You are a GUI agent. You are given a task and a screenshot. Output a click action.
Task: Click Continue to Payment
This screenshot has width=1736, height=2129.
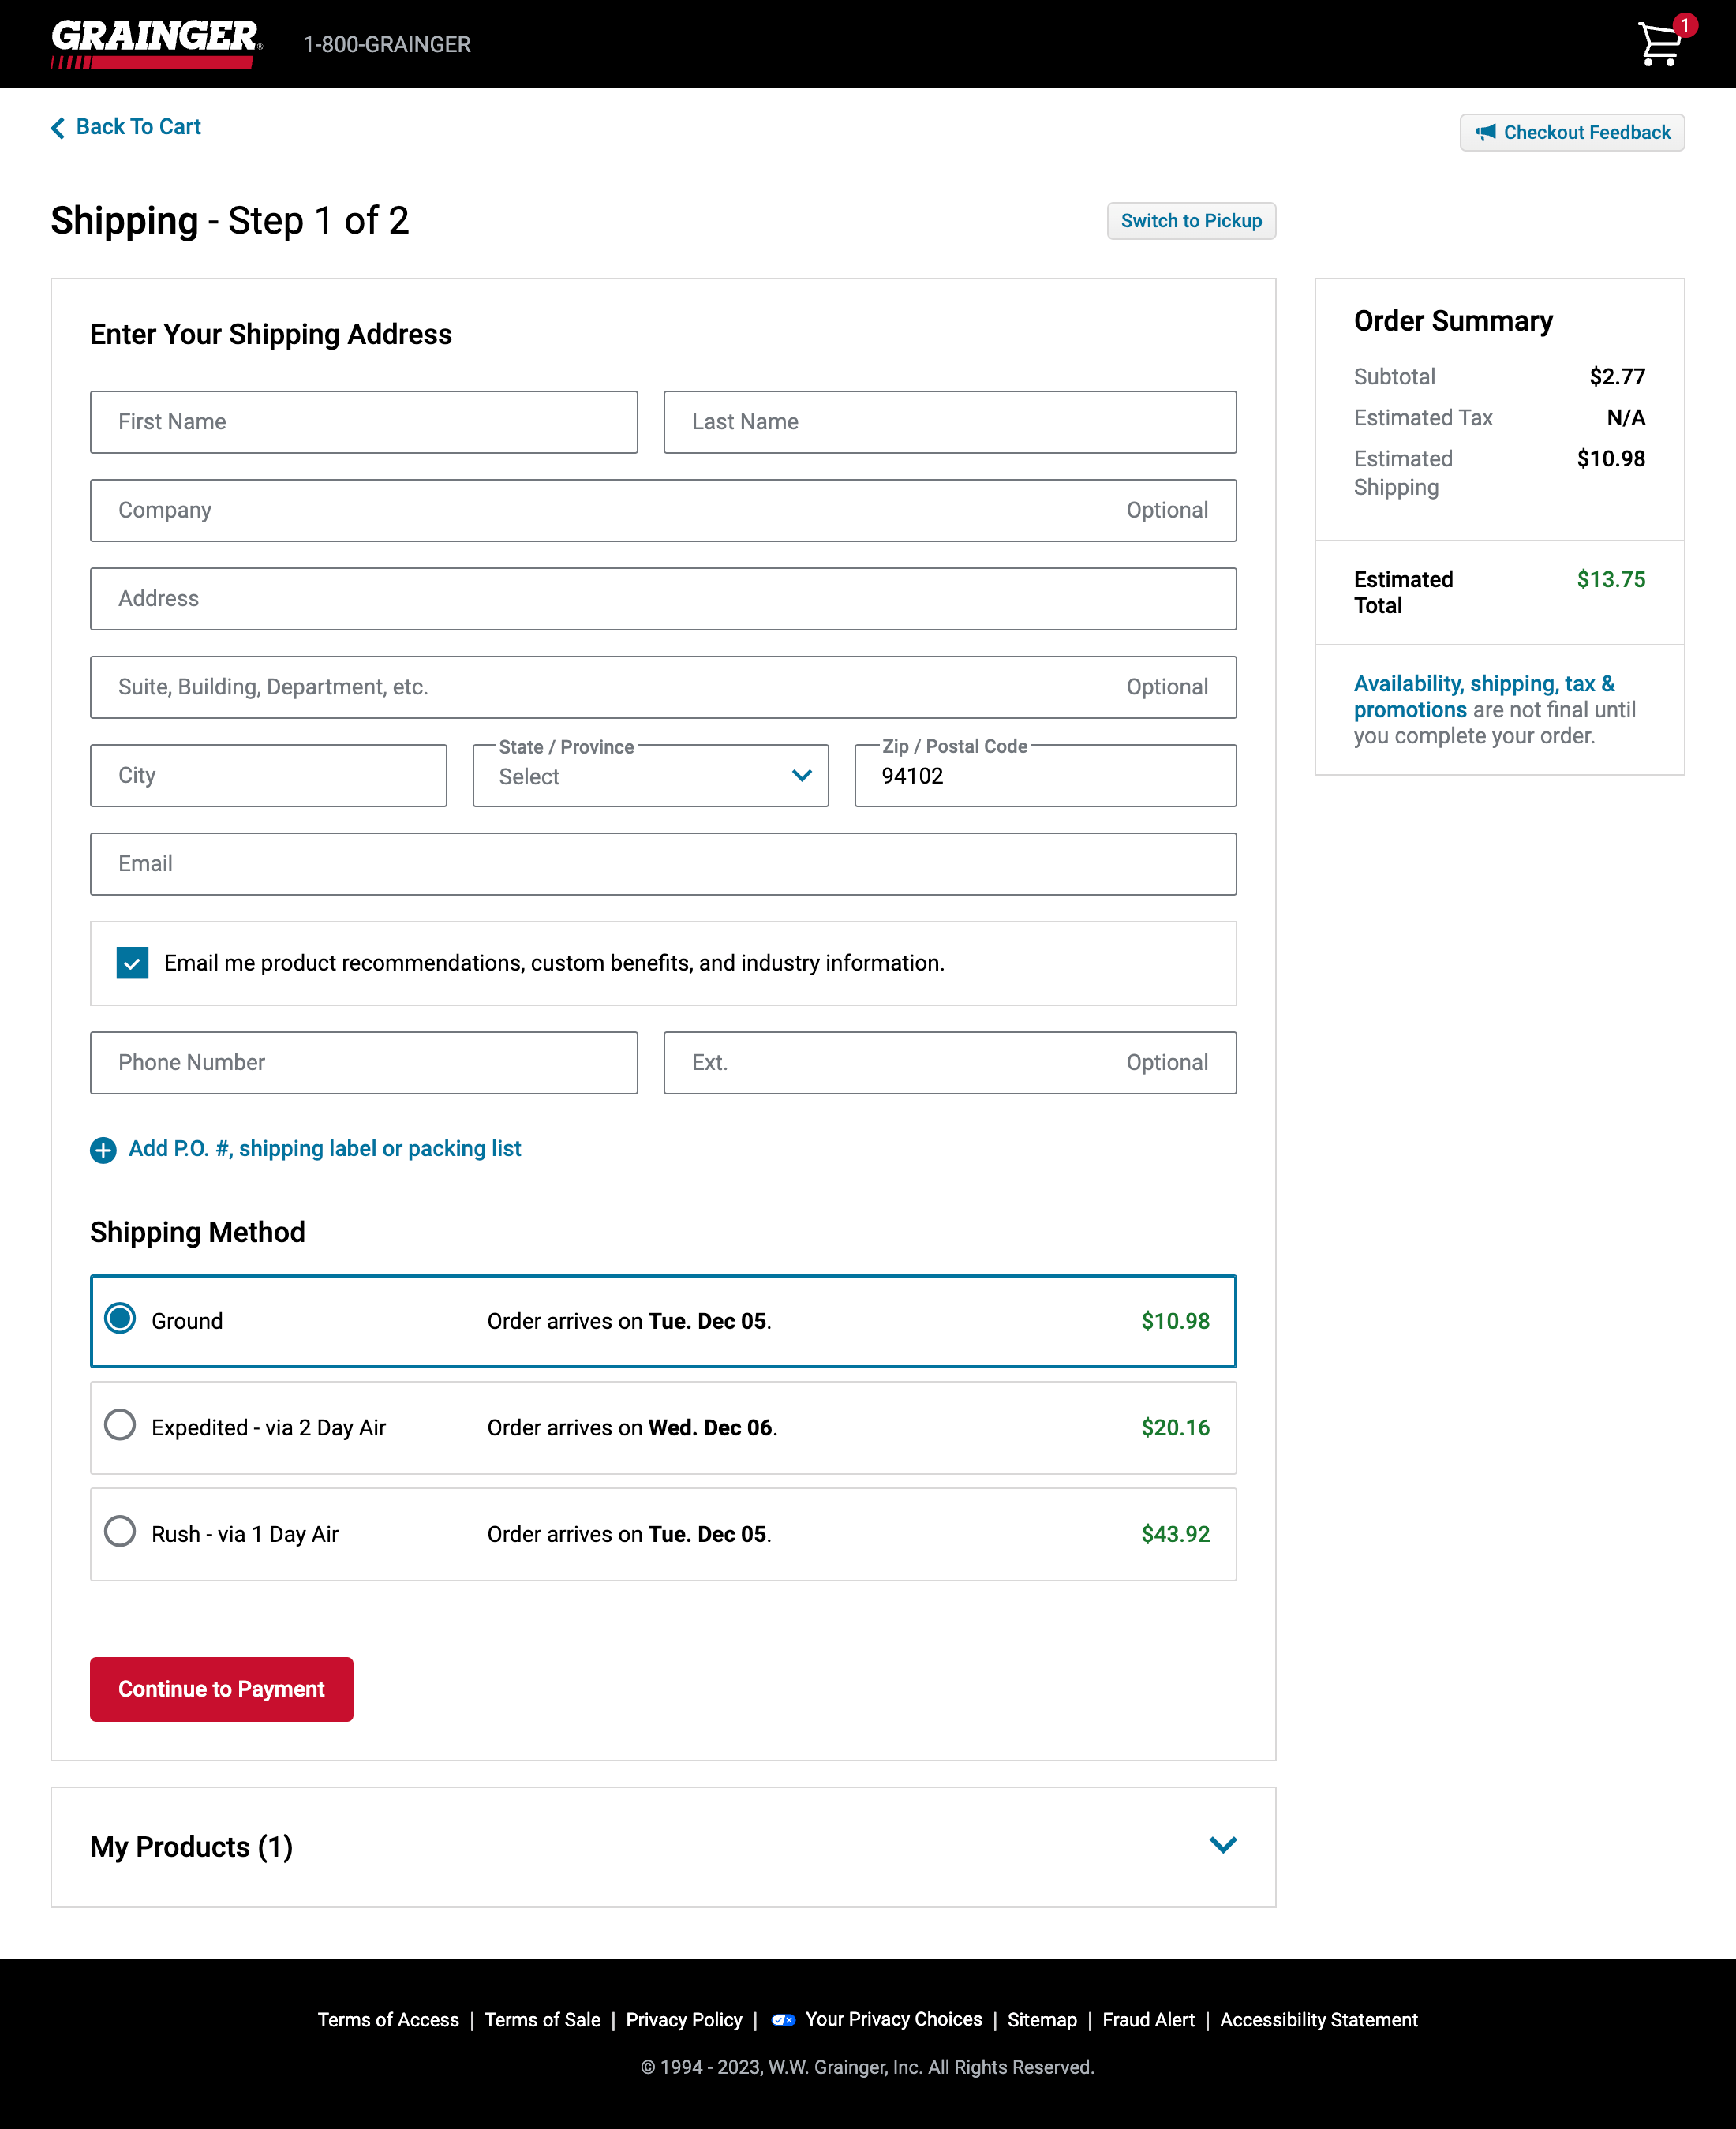pyautogui.click(x=221, y=1689)
